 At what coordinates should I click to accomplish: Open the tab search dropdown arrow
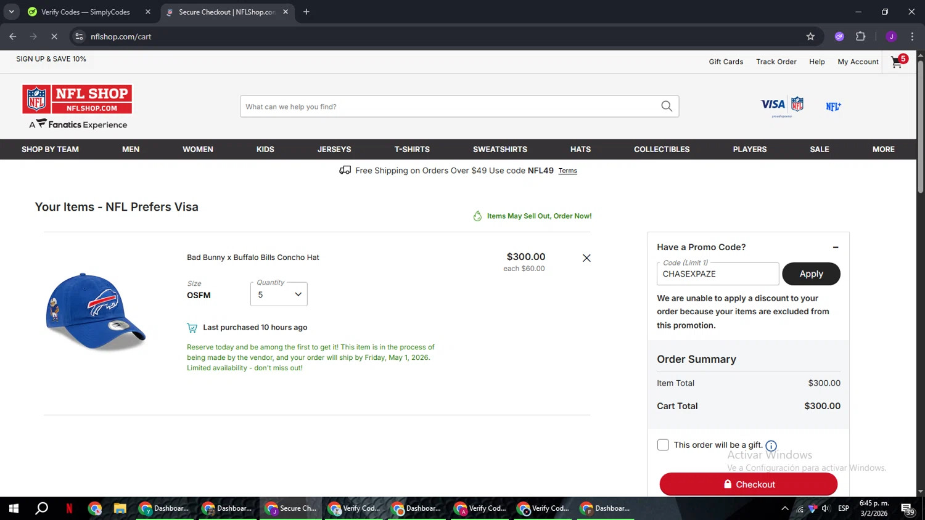click(x=11, y=12)
